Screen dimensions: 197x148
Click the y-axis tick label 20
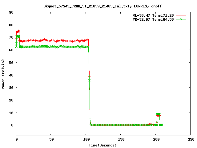pos(11,100)
